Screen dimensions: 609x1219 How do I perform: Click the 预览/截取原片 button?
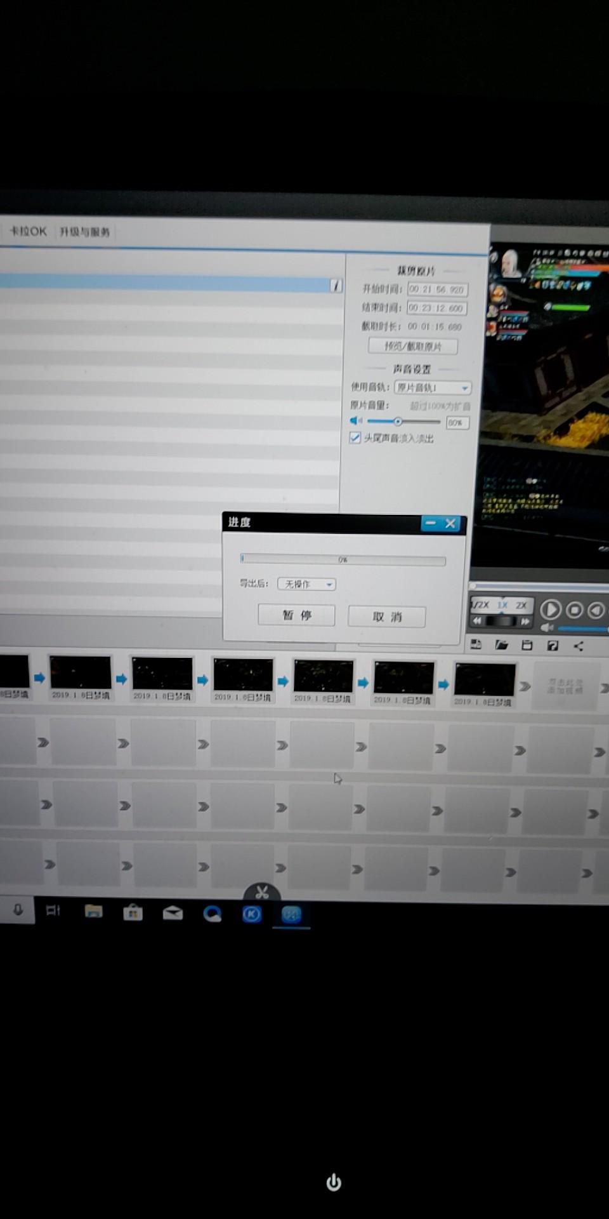point(413,346)
